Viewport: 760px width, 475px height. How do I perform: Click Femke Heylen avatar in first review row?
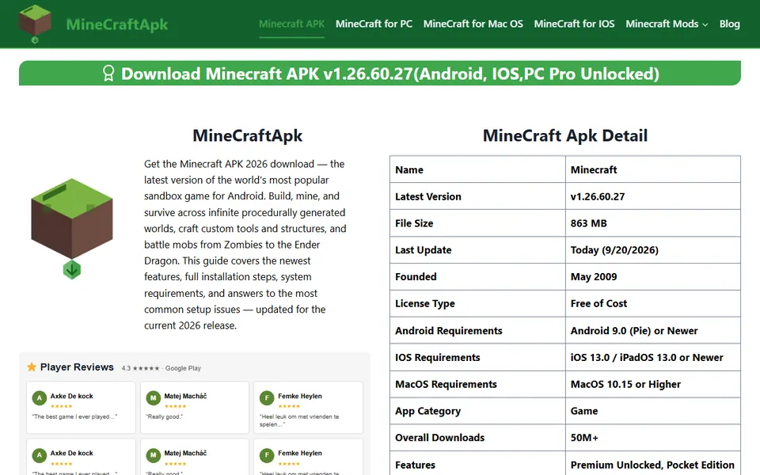(x=267, y=398)
